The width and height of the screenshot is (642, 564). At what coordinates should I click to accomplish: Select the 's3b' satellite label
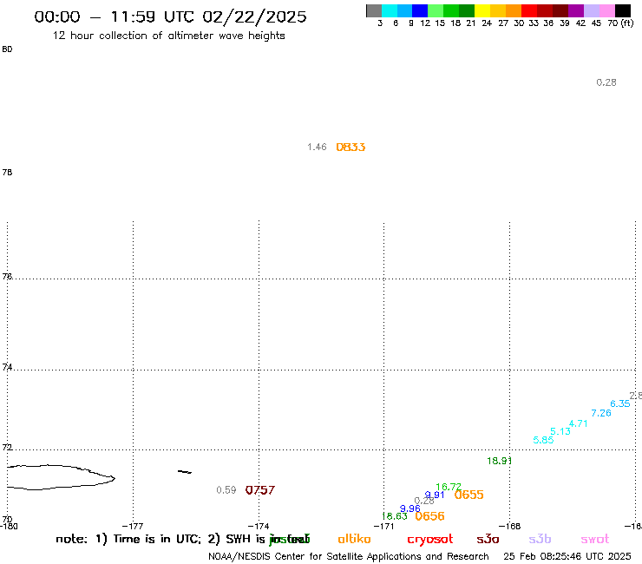point(540,539)
